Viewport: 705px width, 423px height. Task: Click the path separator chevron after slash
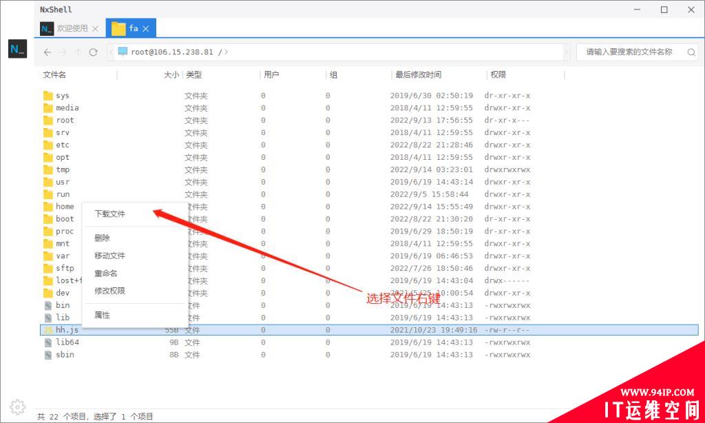pos(226,52)
